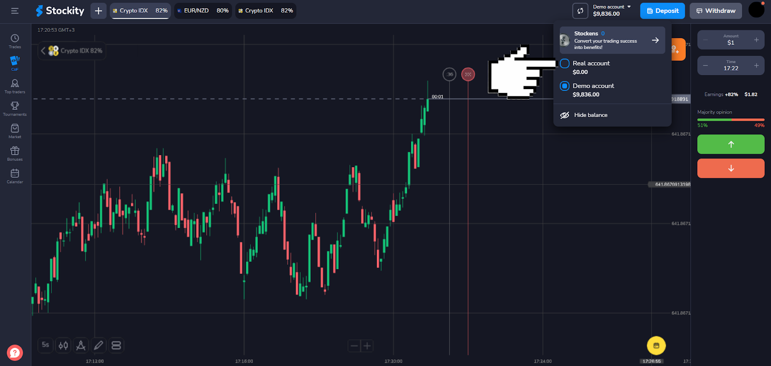771x366 pixels.
Task: Open Top traders in sidebar
Action: [15, 86]
